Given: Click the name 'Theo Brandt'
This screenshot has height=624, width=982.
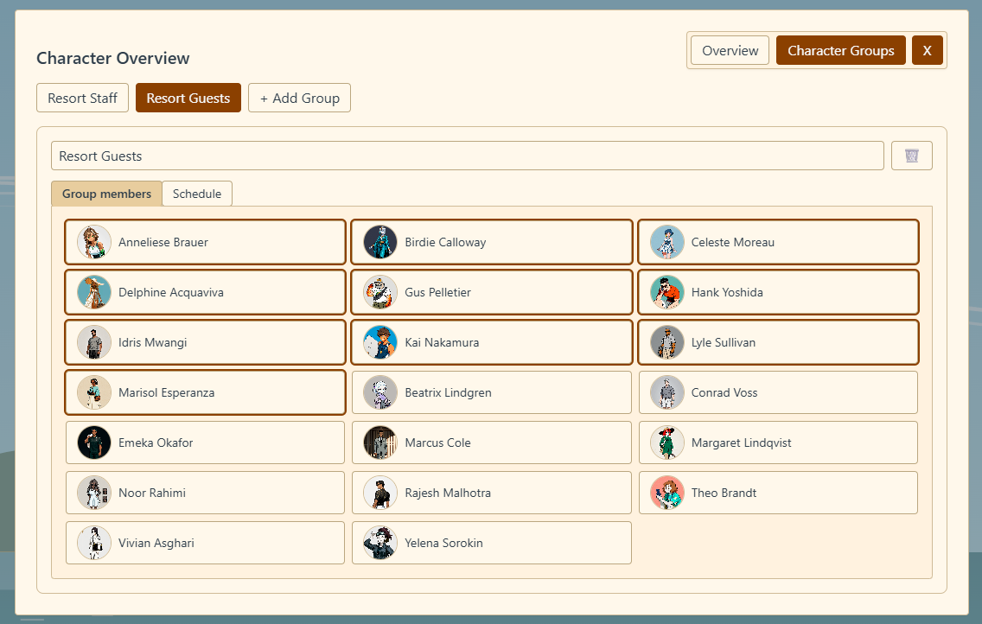Looking at the screenshot, I should coord(724,493).
